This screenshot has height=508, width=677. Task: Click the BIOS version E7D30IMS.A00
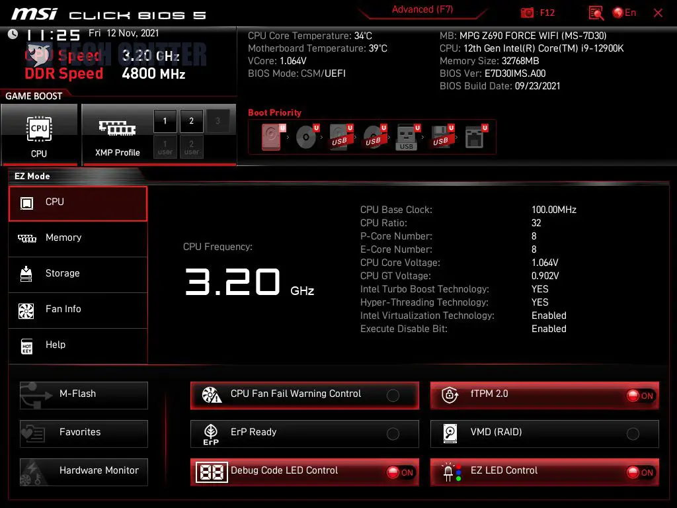515,73
